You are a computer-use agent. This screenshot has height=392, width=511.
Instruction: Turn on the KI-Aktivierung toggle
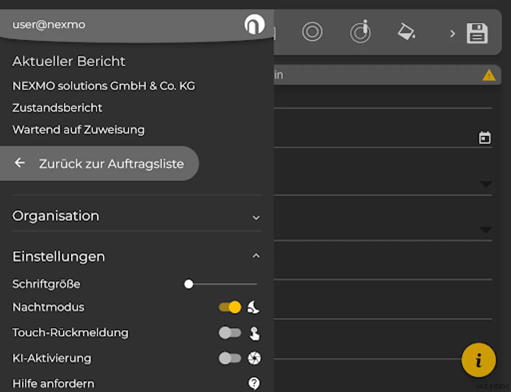[x=230, y=358]
